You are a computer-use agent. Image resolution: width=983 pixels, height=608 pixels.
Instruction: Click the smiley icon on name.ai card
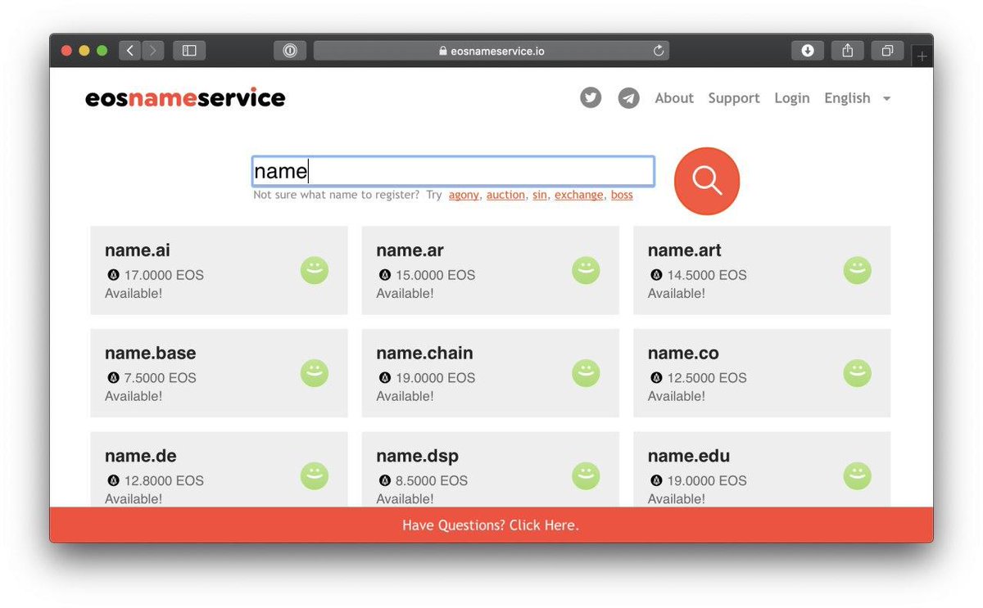[x=315, y=271]
